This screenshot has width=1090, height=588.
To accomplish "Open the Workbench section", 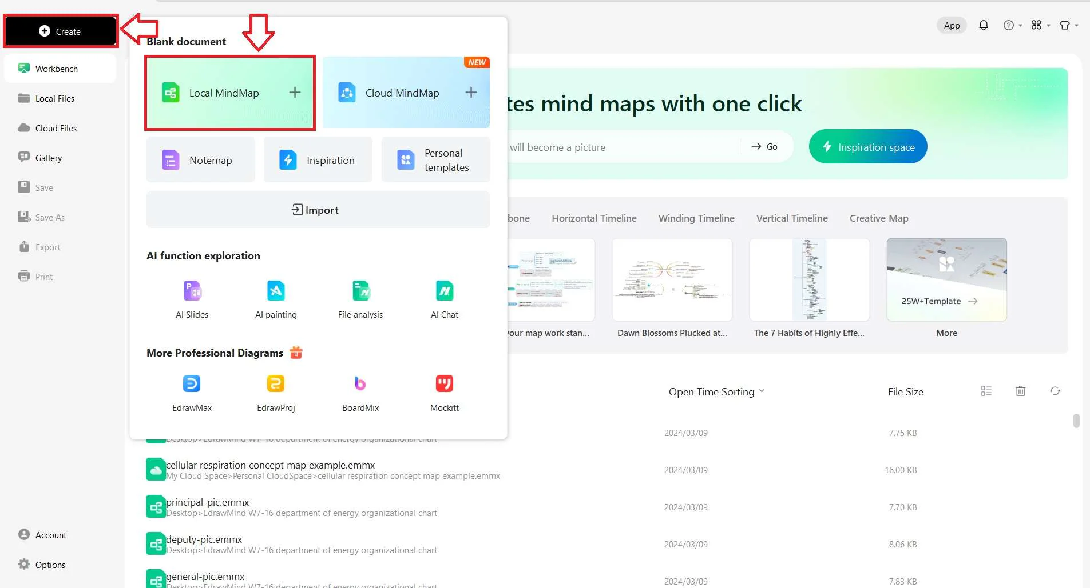I will [60, 69].
